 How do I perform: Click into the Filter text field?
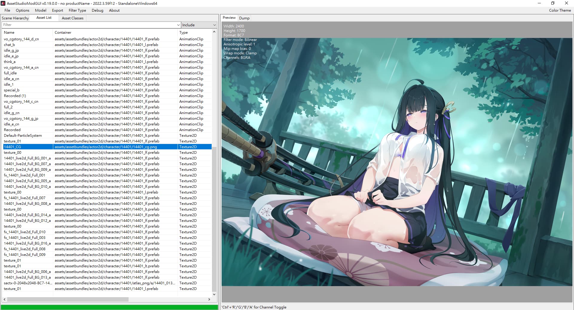pos(90,25)
